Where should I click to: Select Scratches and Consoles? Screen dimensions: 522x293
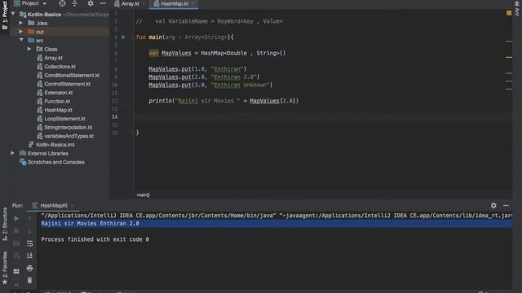pos(55,162)
